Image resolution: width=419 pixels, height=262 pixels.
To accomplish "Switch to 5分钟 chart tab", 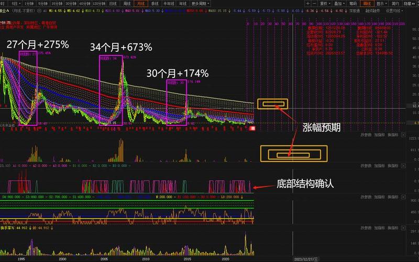I will [43, 4].
